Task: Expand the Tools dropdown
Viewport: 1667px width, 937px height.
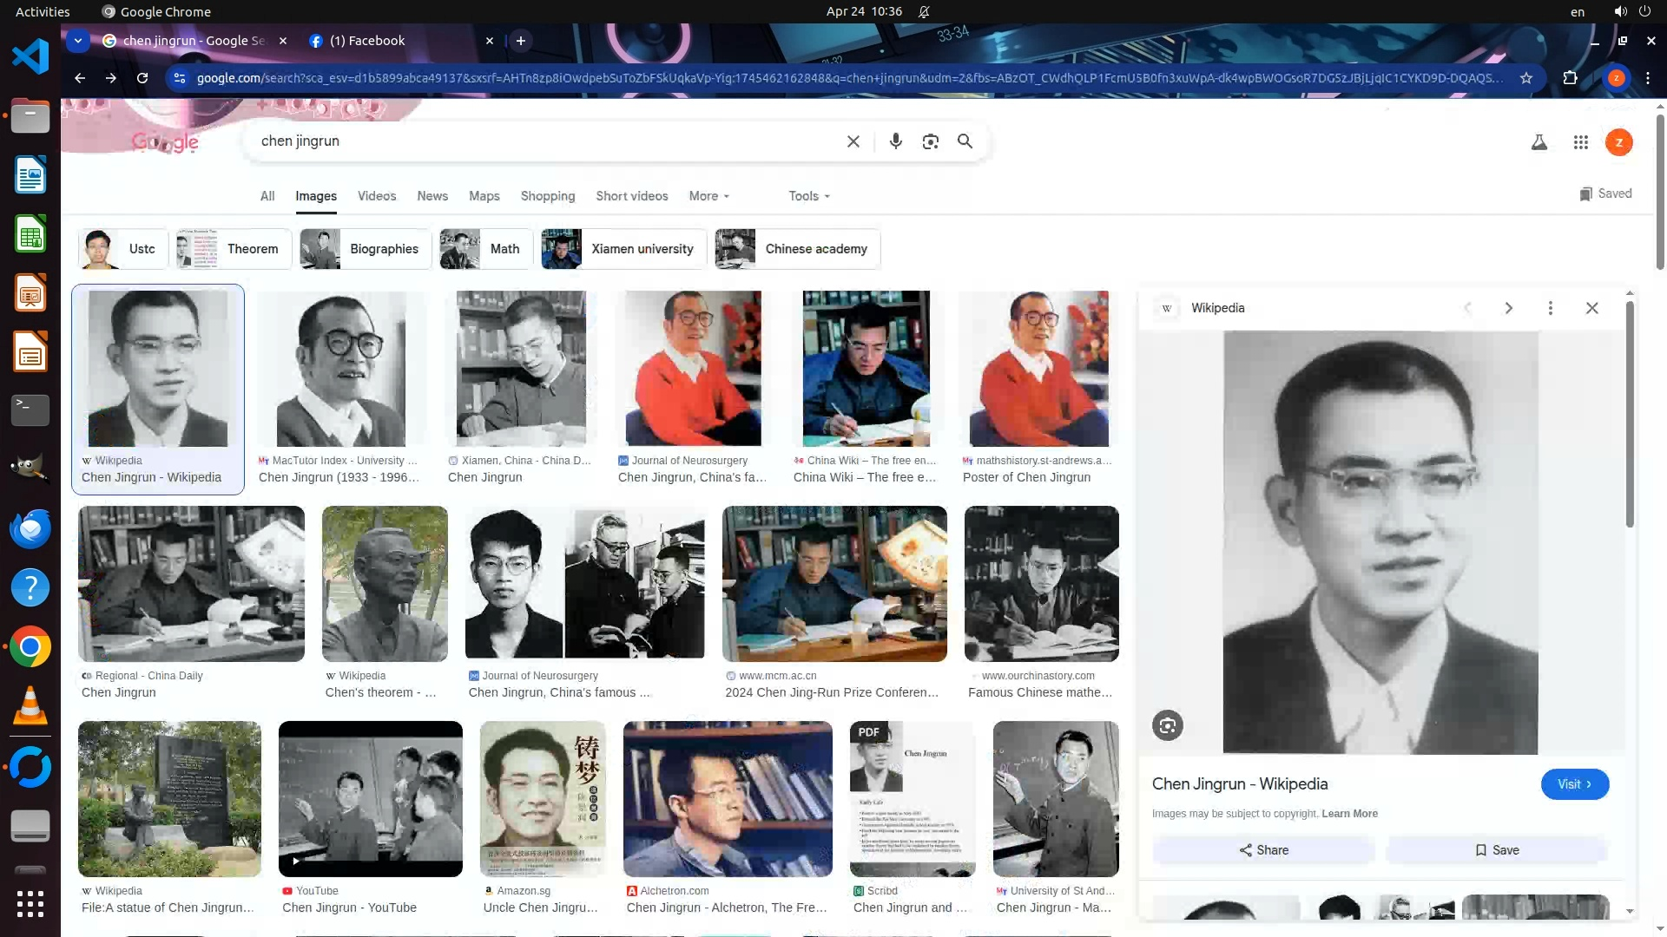Action: coord(808,196)
